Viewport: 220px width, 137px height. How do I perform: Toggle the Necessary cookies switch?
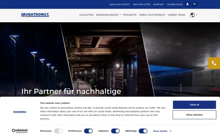click(x=58, y=131)
